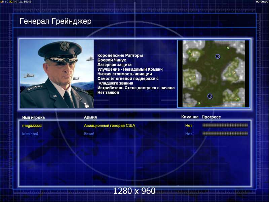
Task: Click the map preview thumbnail
Action: point(214,74)
